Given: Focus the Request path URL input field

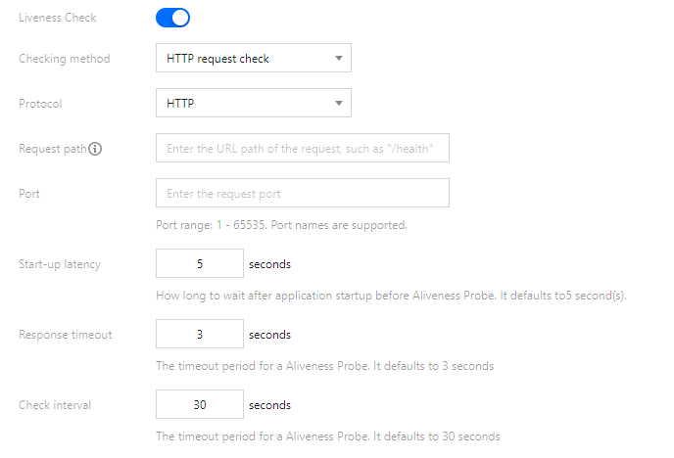Looking at the screenshot, I should point(302,149).
